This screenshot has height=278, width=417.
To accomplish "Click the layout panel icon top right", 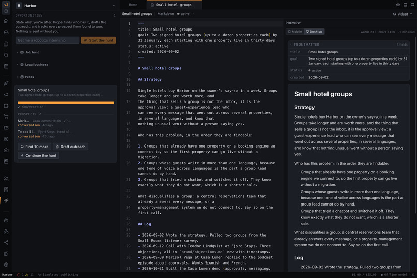I will click(x=405, y=5).
